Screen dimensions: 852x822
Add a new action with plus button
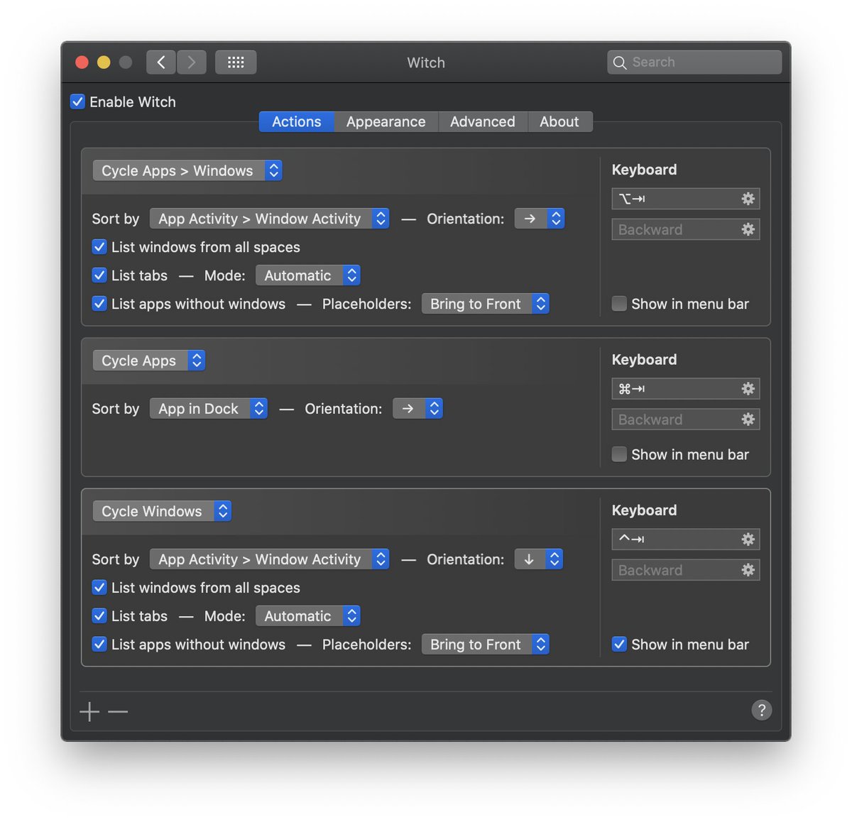89,711
